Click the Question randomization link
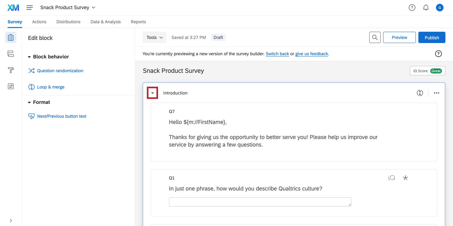 60,71
